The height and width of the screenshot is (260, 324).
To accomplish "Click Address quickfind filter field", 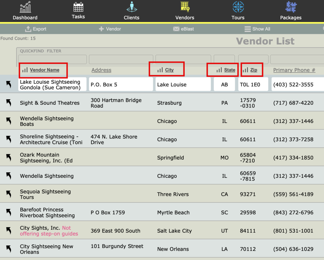I will tap(121, 60).
